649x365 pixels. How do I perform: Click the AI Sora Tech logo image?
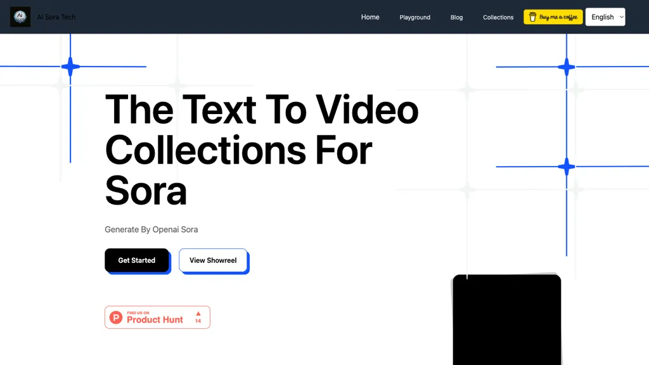coord(20,17)
